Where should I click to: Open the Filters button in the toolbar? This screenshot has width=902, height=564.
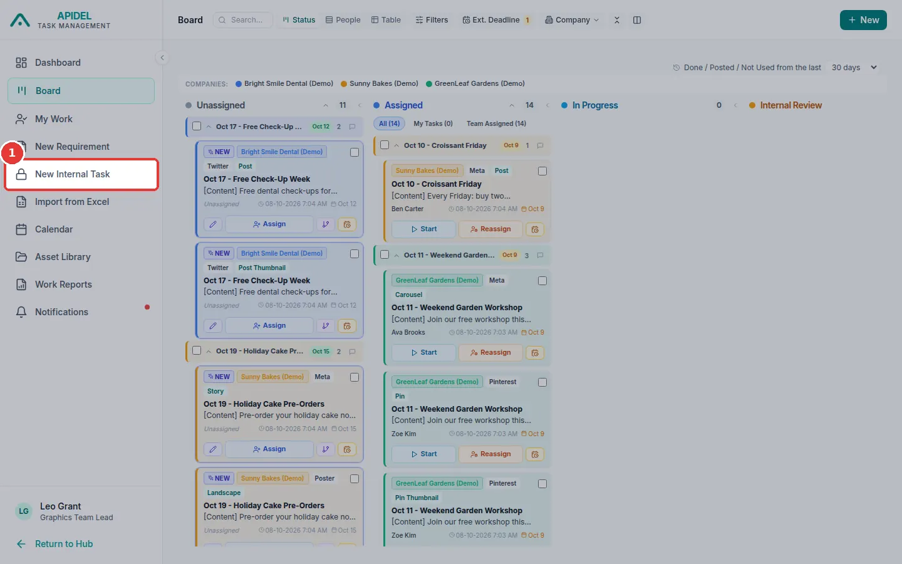pos(432,20)
